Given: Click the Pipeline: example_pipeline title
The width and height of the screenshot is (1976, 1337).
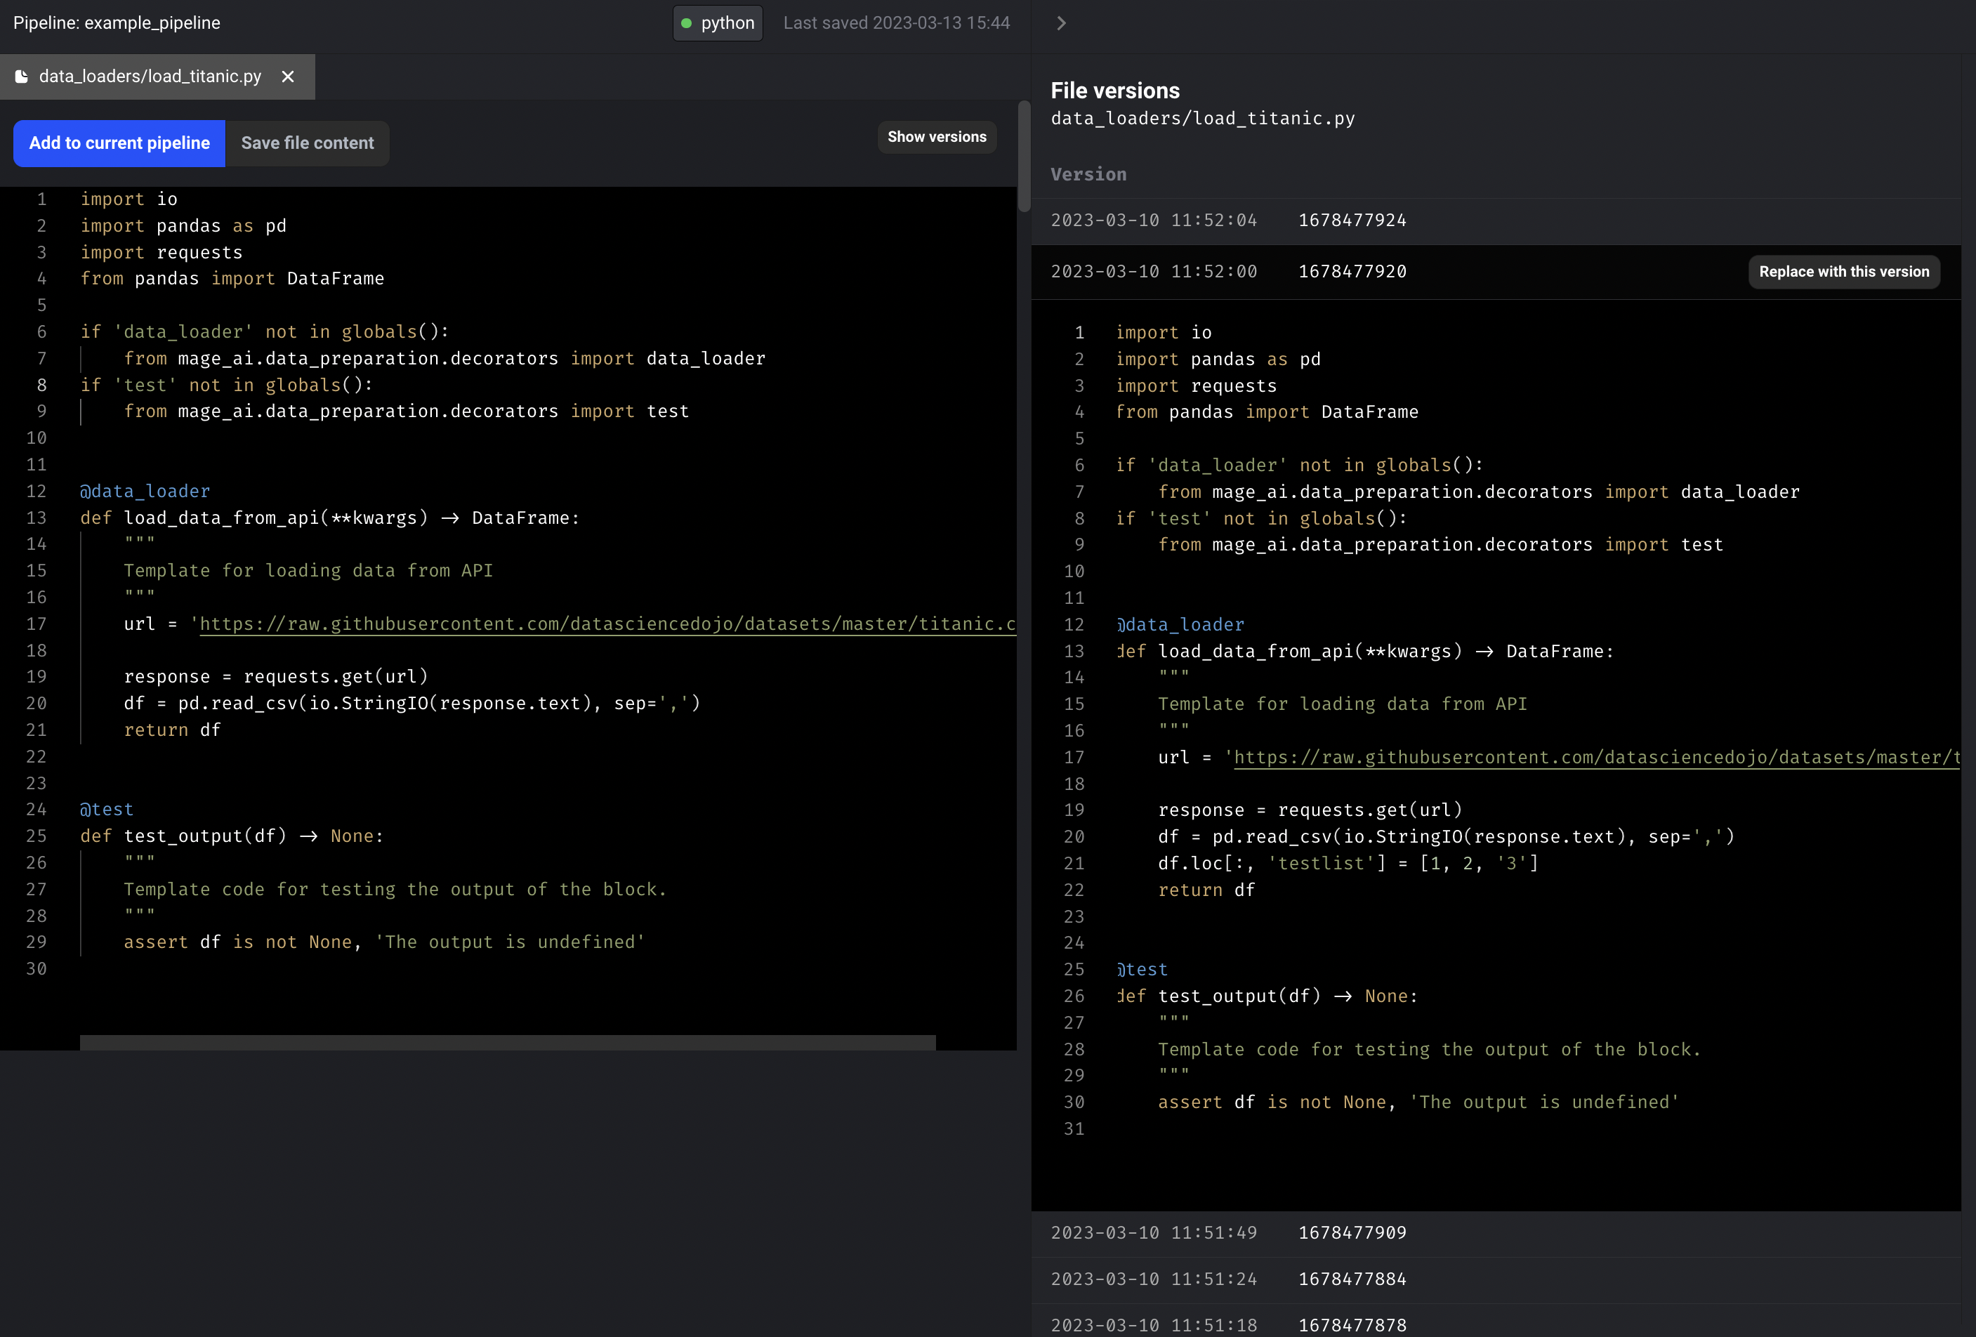Looking at the screenshot, I should (x=117, y=23).
